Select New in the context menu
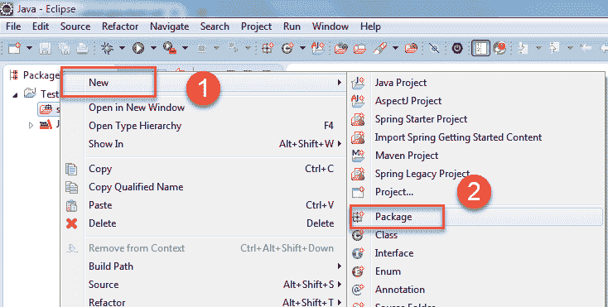Image resolution: width=608 pixels, height=307 pixels. click(204, 83)
